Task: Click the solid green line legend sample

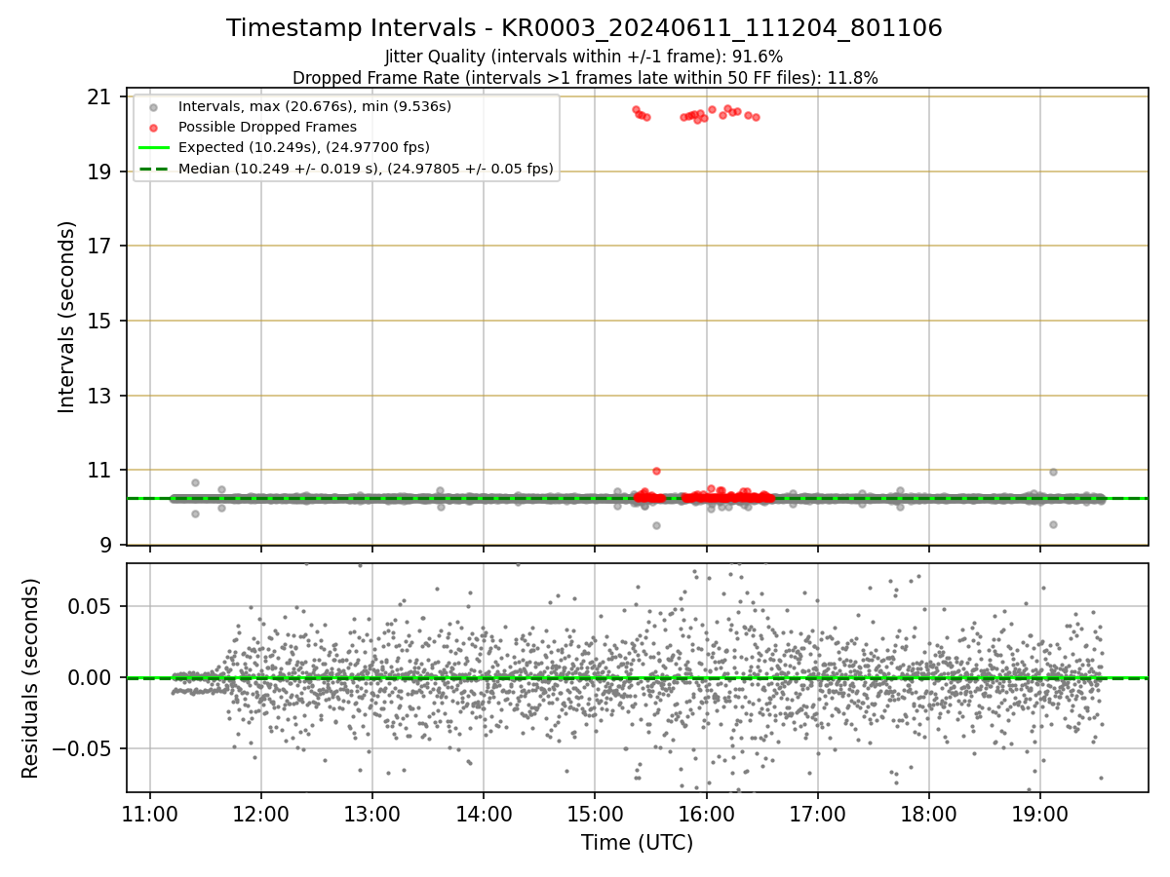Action: click(153, 148)
